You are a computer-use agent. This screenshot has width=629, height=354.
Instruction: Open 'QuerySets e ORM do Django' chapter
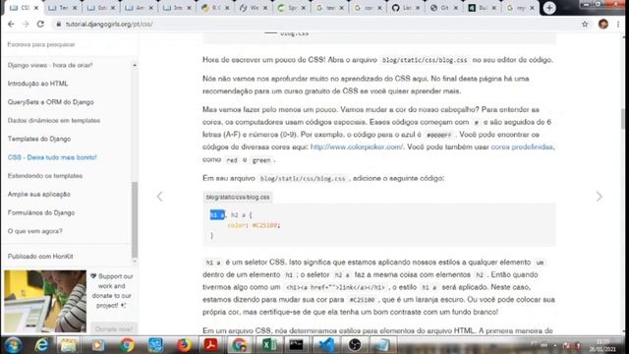click(x=50, y=102)
